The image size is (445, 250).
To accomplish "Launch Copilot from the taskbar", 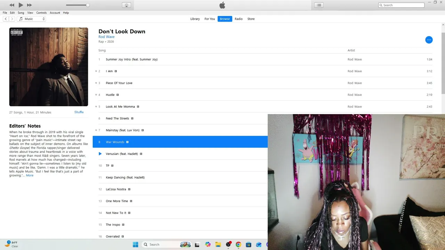I will point(208,244).
